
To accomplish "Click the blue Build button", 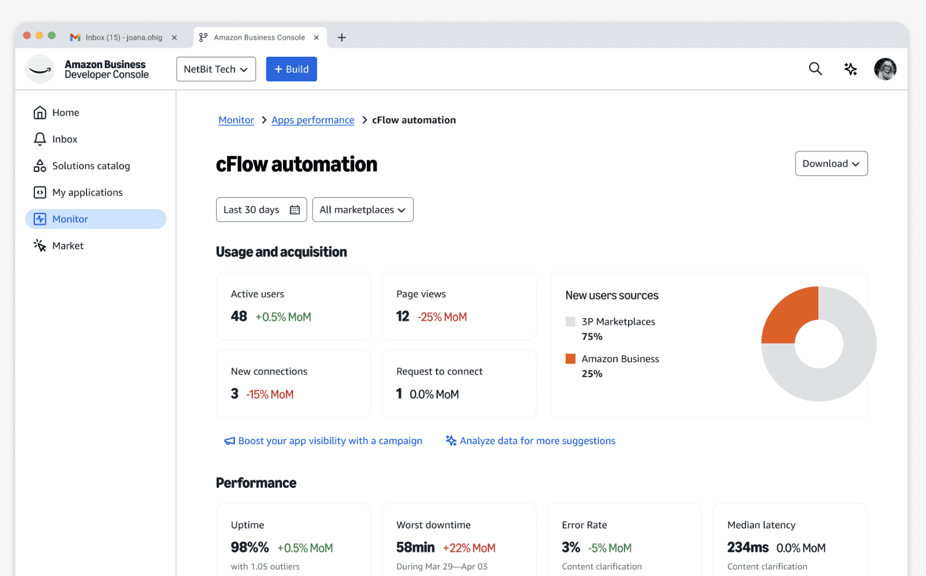I will 291,69.
